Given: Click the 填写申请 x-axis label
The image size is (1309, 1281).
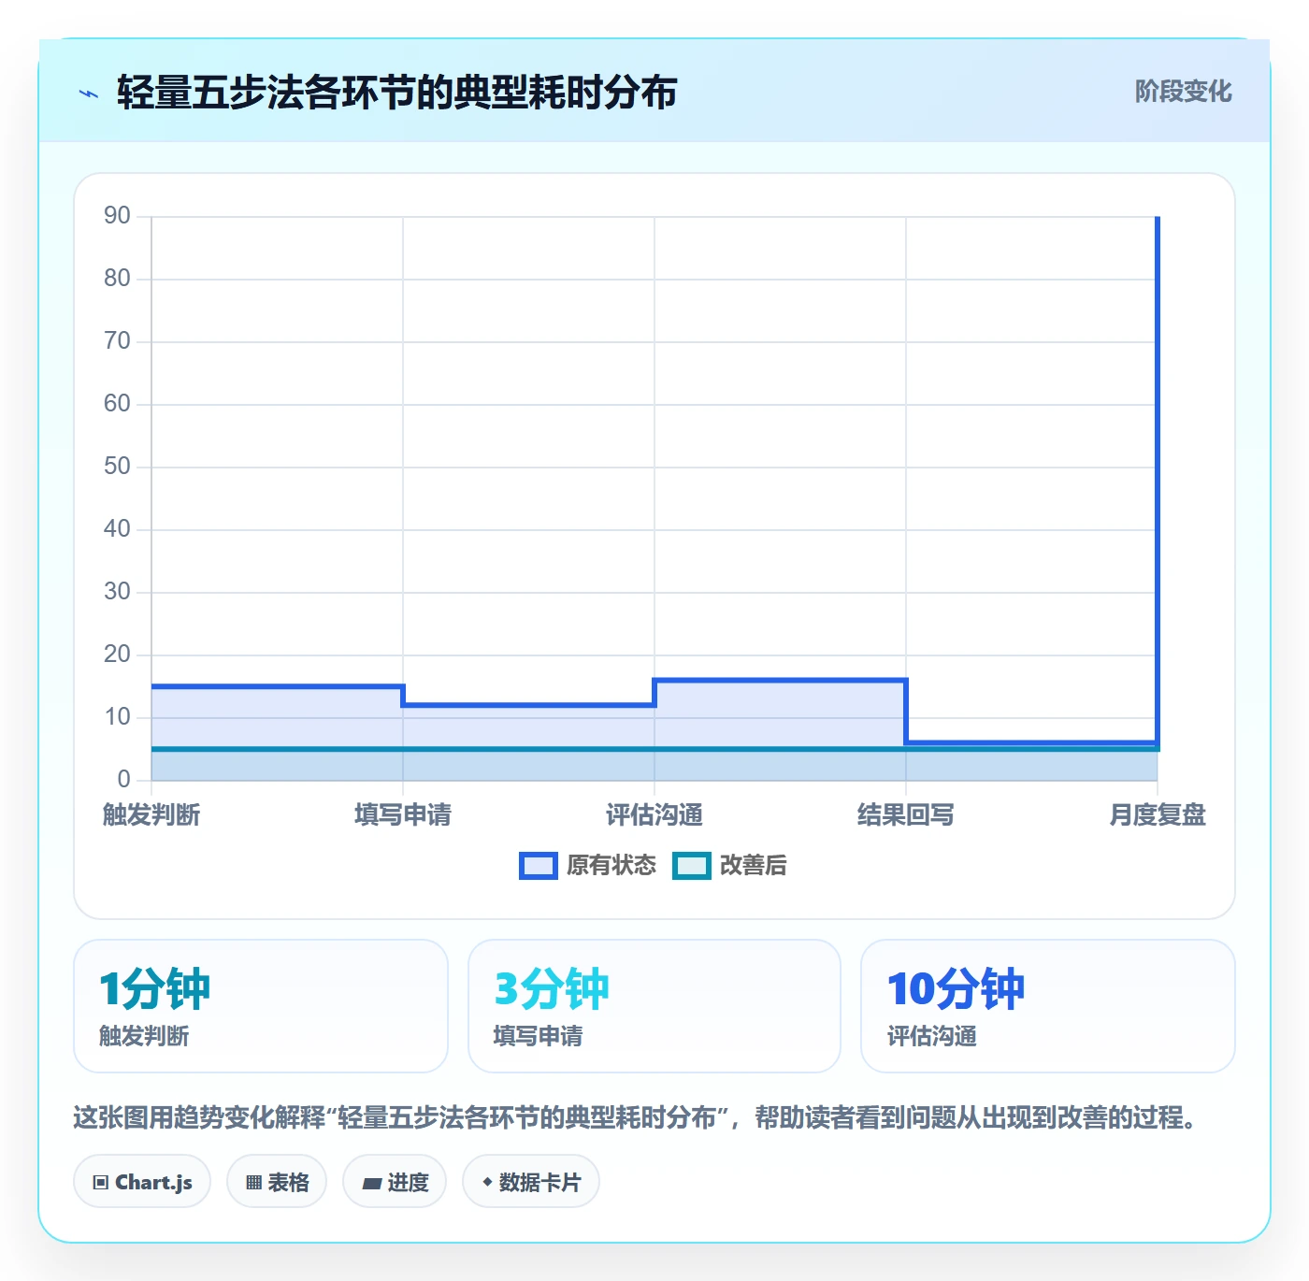Looking at the screenshot, I should 403,815.
